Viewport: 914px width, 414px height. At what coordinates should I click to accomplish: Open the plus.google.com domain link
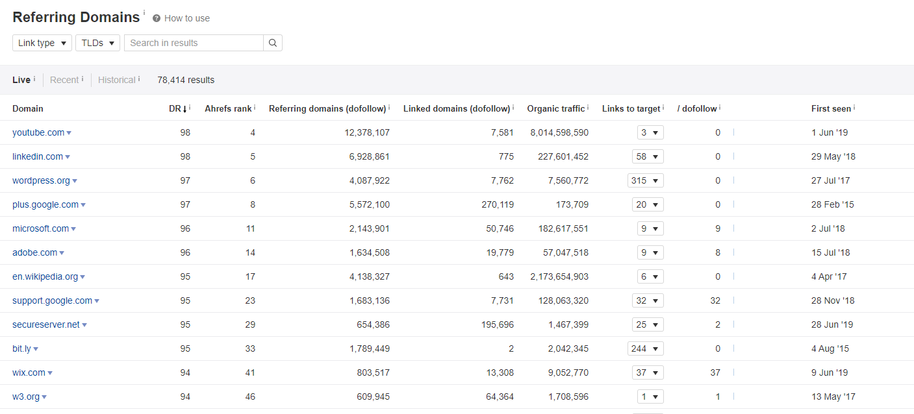tap(45, 204)
